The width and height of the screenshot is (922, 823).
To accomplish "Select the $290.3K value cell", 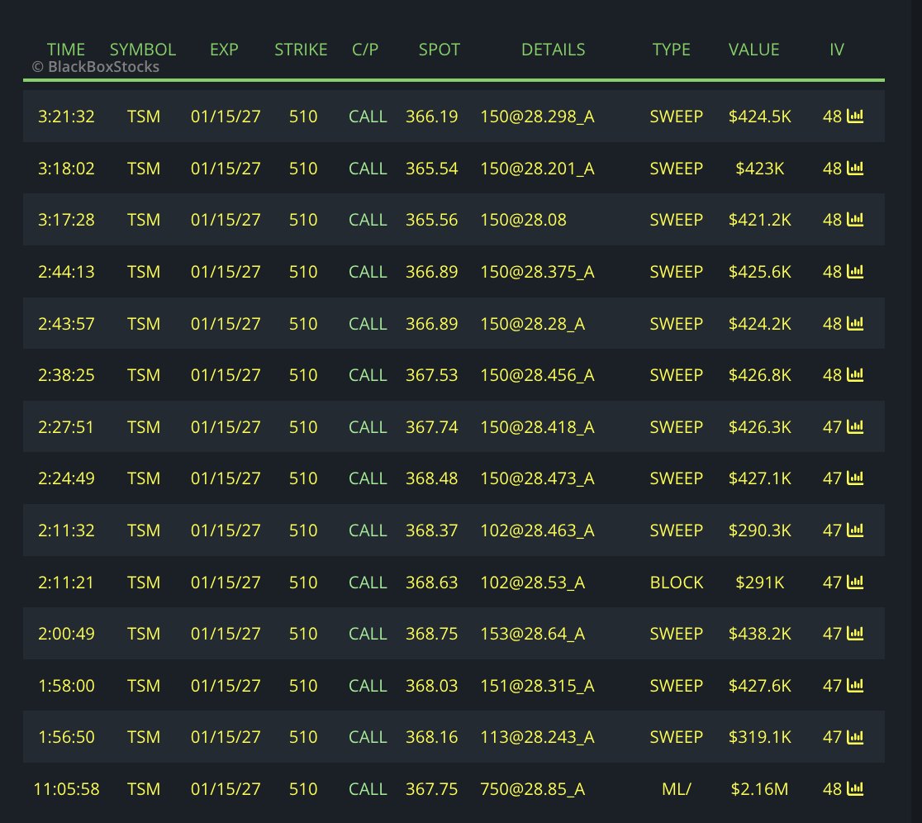I will click(x=760, y=530).
